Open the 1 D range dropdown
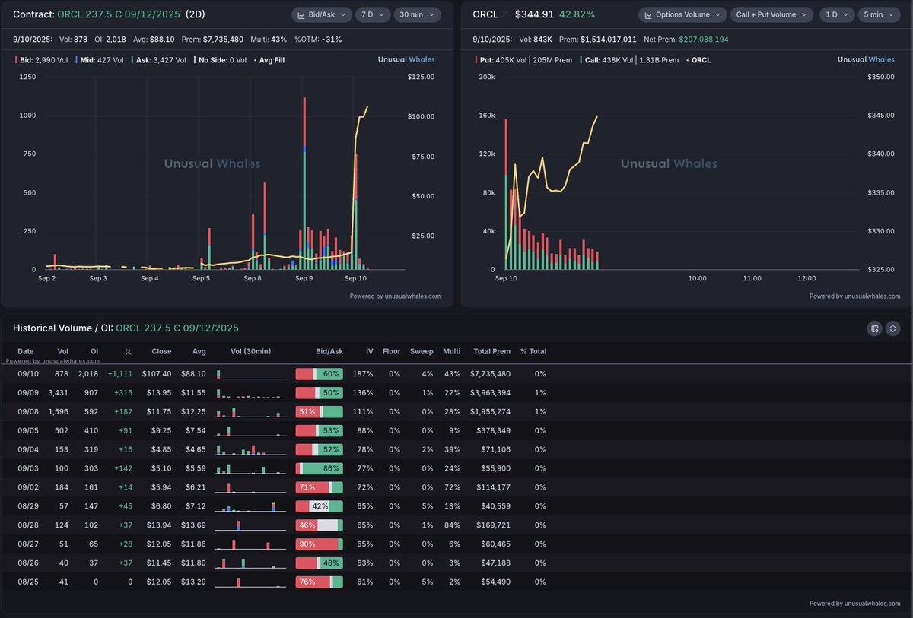The width and height of the screenshot is (913, 618). coord(836,14)
